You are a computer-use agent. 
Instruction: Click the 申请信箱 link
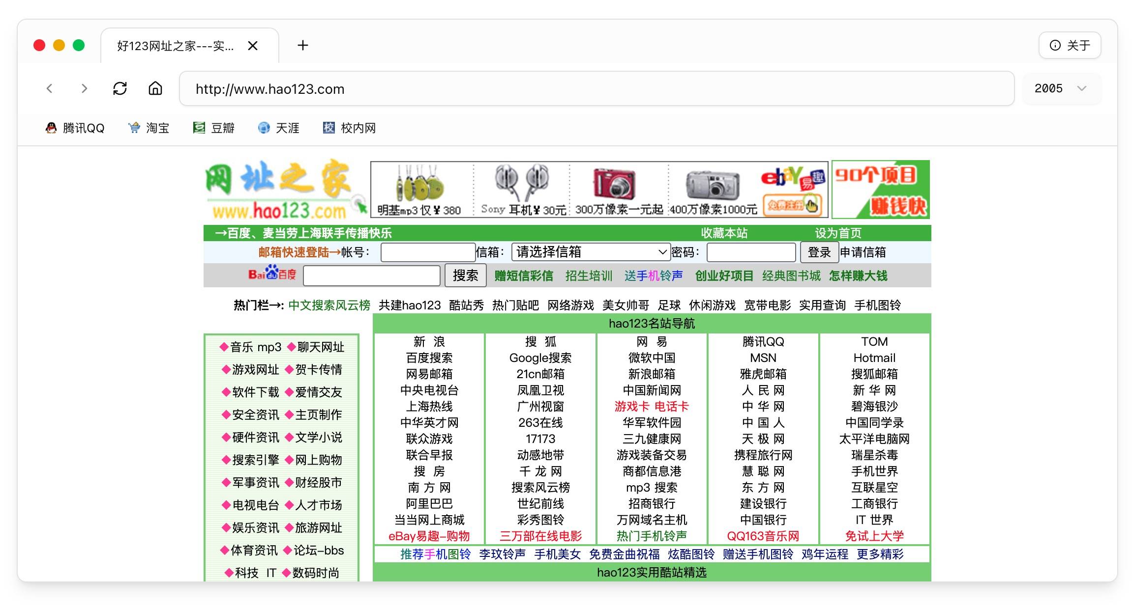[863, 252]
